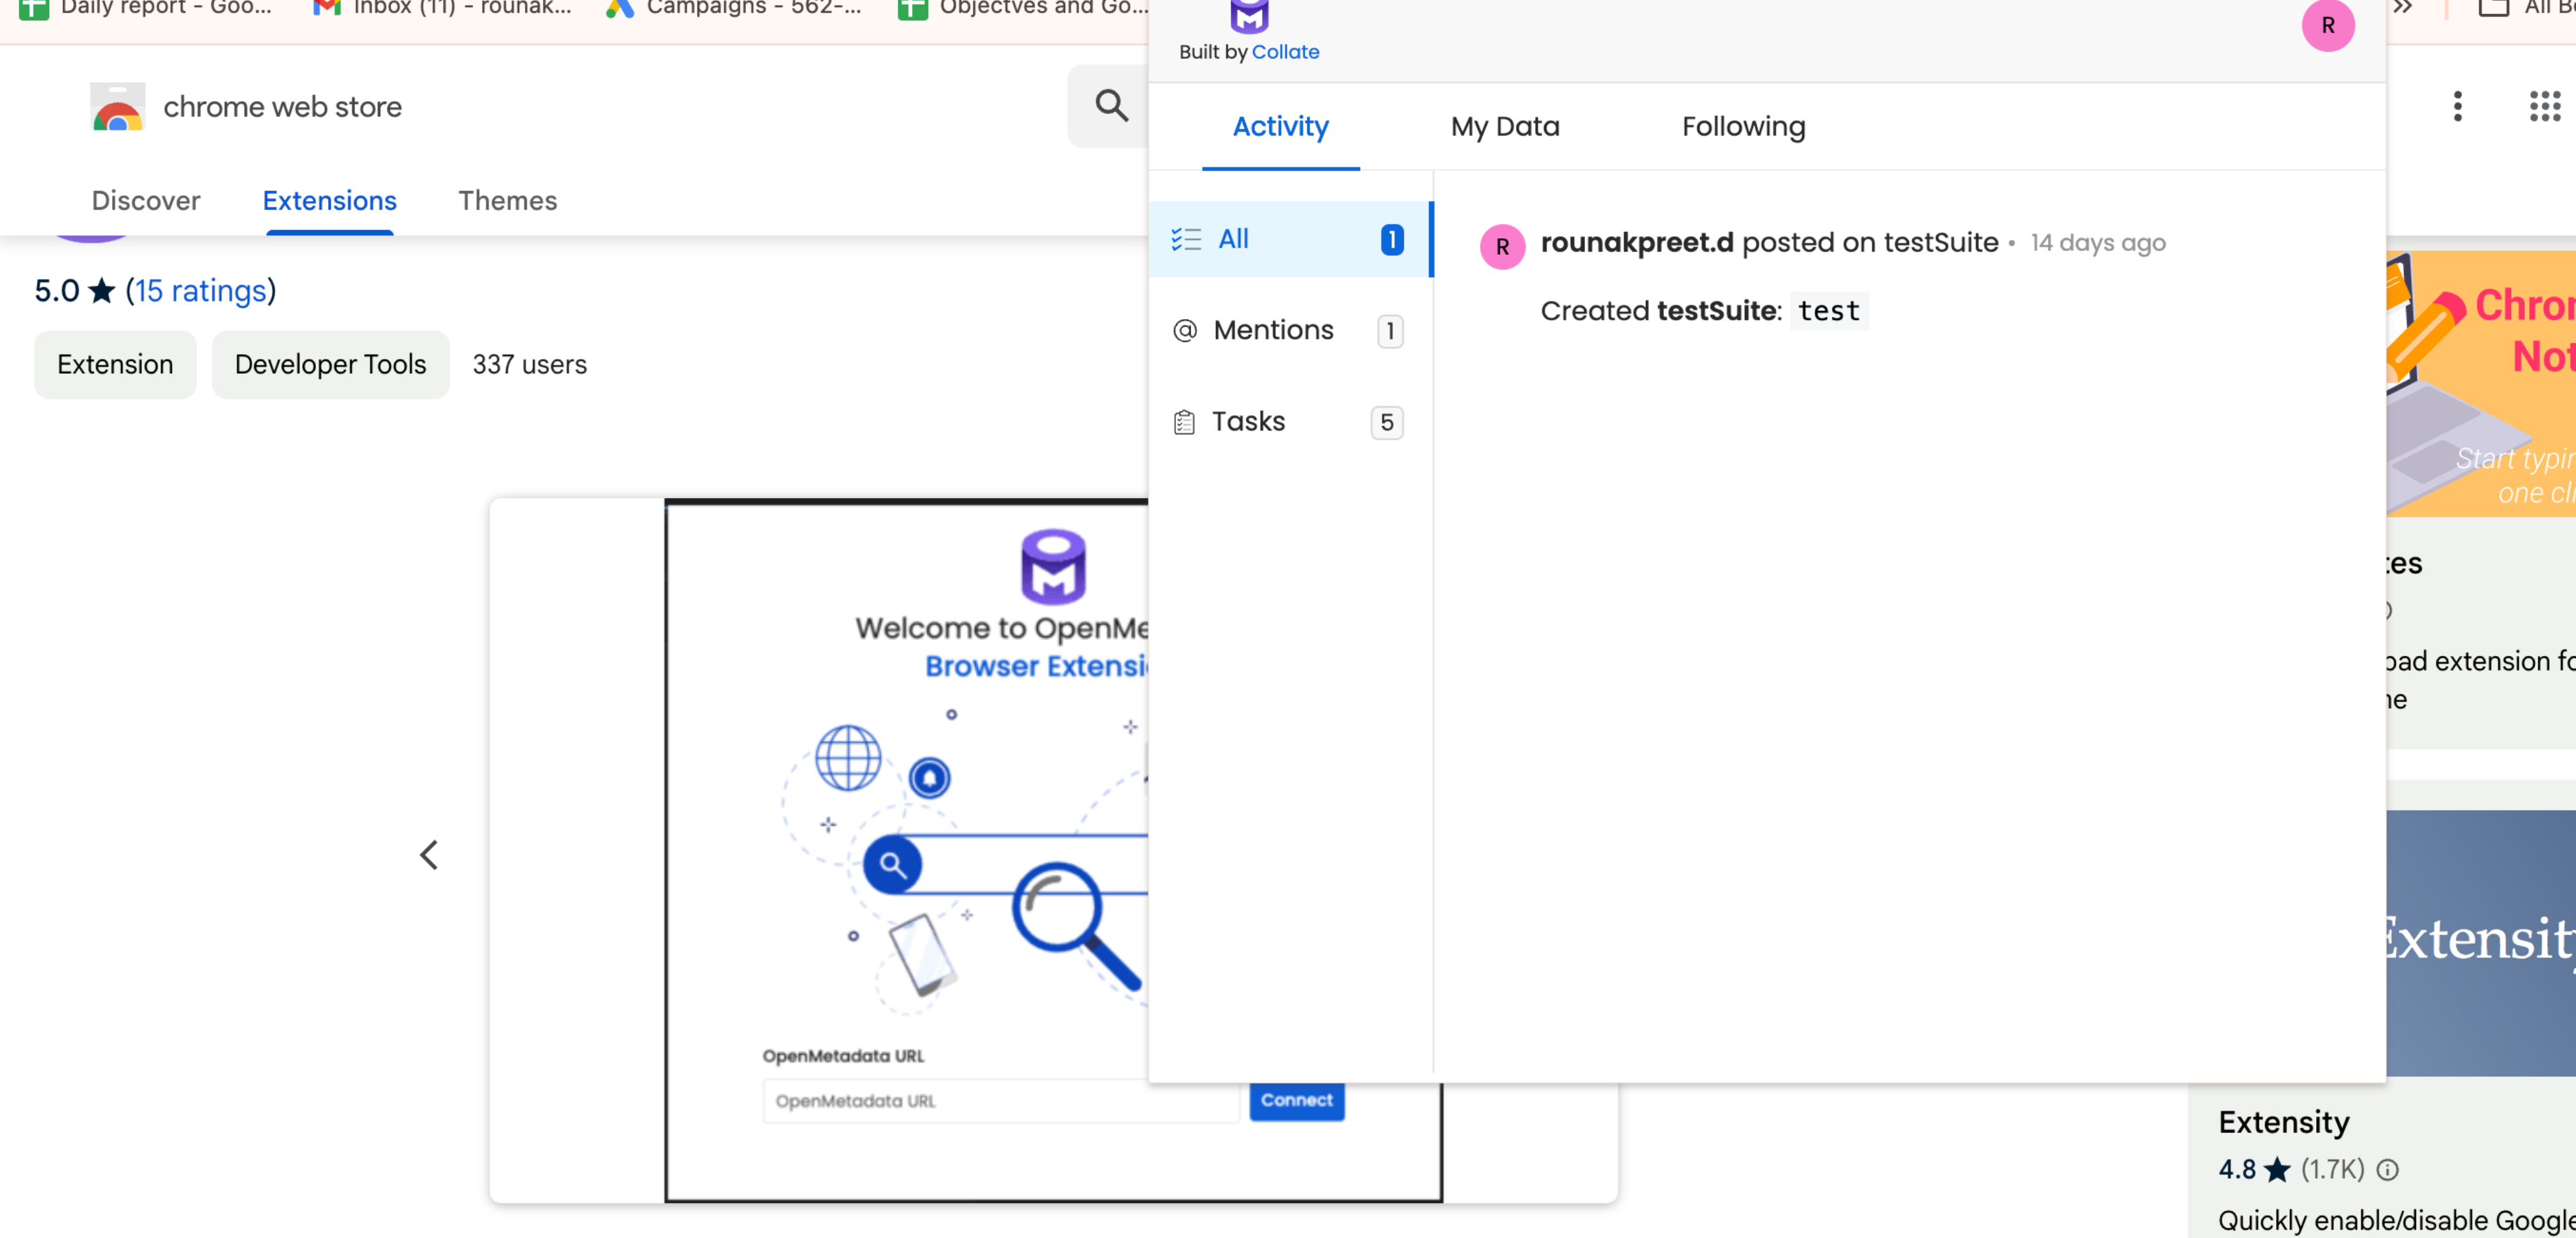Open the three-dot browser menu
Image resolution: width=2576 pixels, height=1238 pixels.
(x=2458, y=107)
